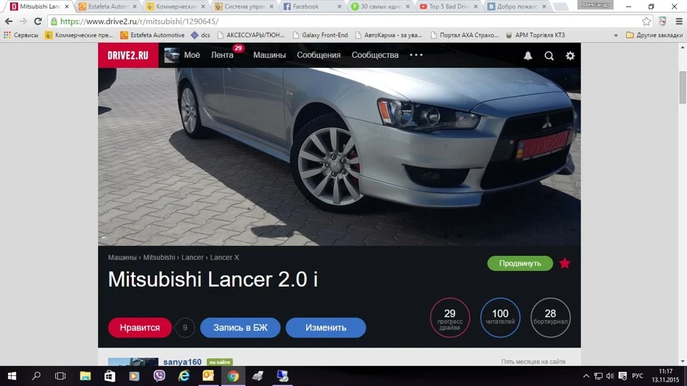Expand the three-dots more menu
The height and width of the screenshot is (386, 687).
tap(416, 55)
